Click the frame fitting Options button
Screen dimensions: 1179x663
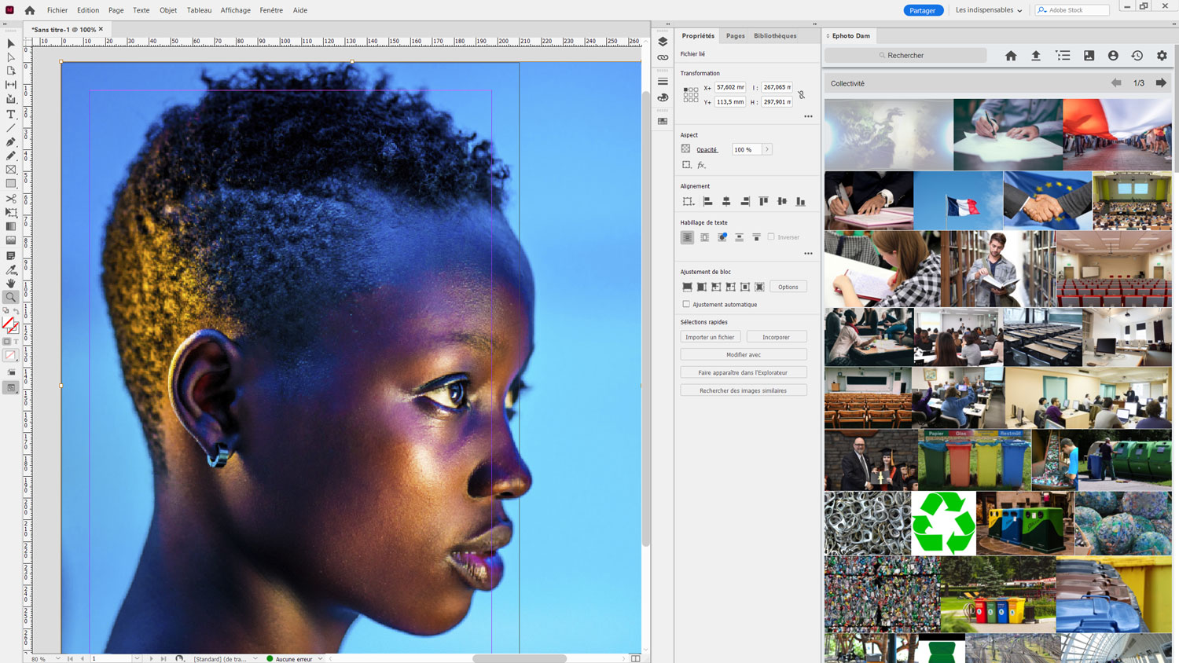click(x=788, y=287)
